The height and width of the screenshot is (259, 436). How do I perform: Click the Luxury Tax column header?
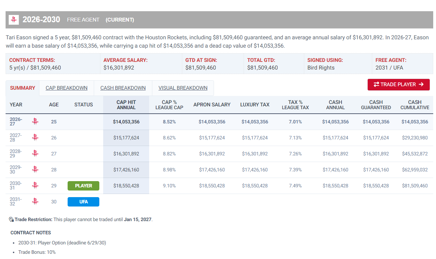[x=255, y=105]
